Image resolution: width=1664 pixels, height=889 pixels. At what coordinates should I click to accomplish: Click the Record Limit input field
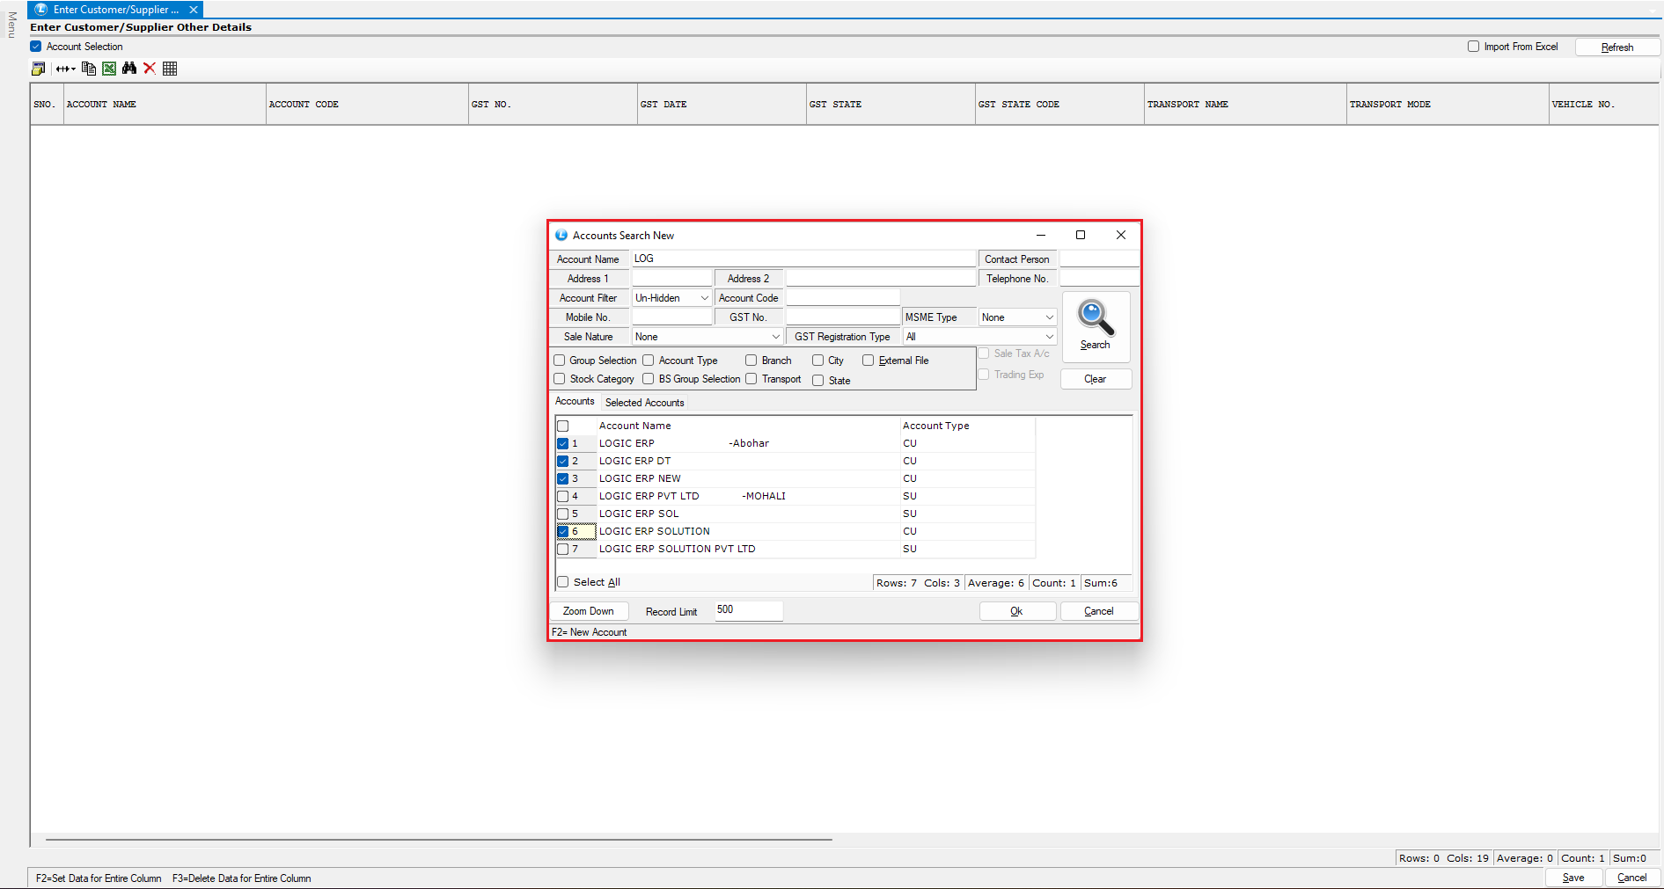748,610
